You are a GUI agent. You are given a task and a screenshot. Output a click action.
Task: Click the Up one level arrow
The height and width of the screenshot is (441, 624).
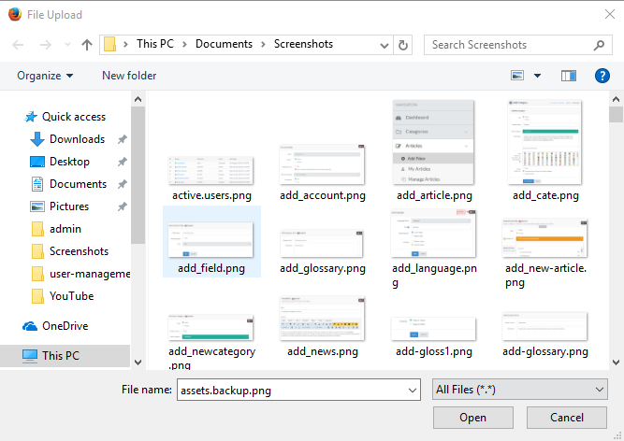pyautogui.click(x=87, y=45)
